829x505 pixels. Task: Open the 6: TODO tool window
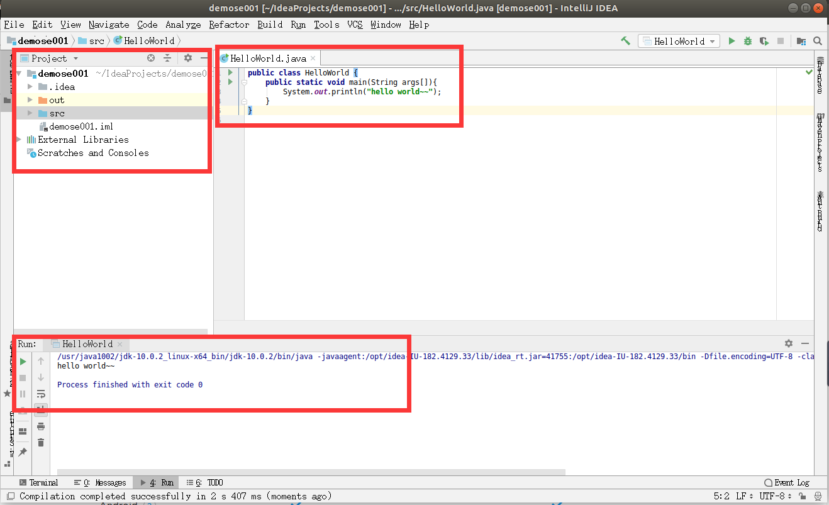[x=204, y=482]
